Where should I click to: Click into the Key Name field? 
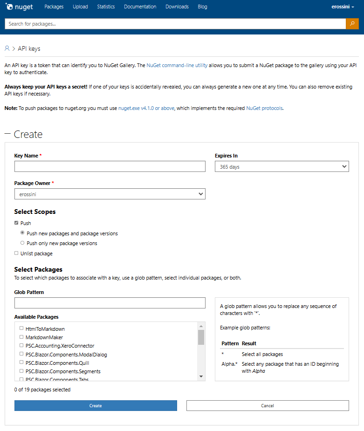click(110, 166)
